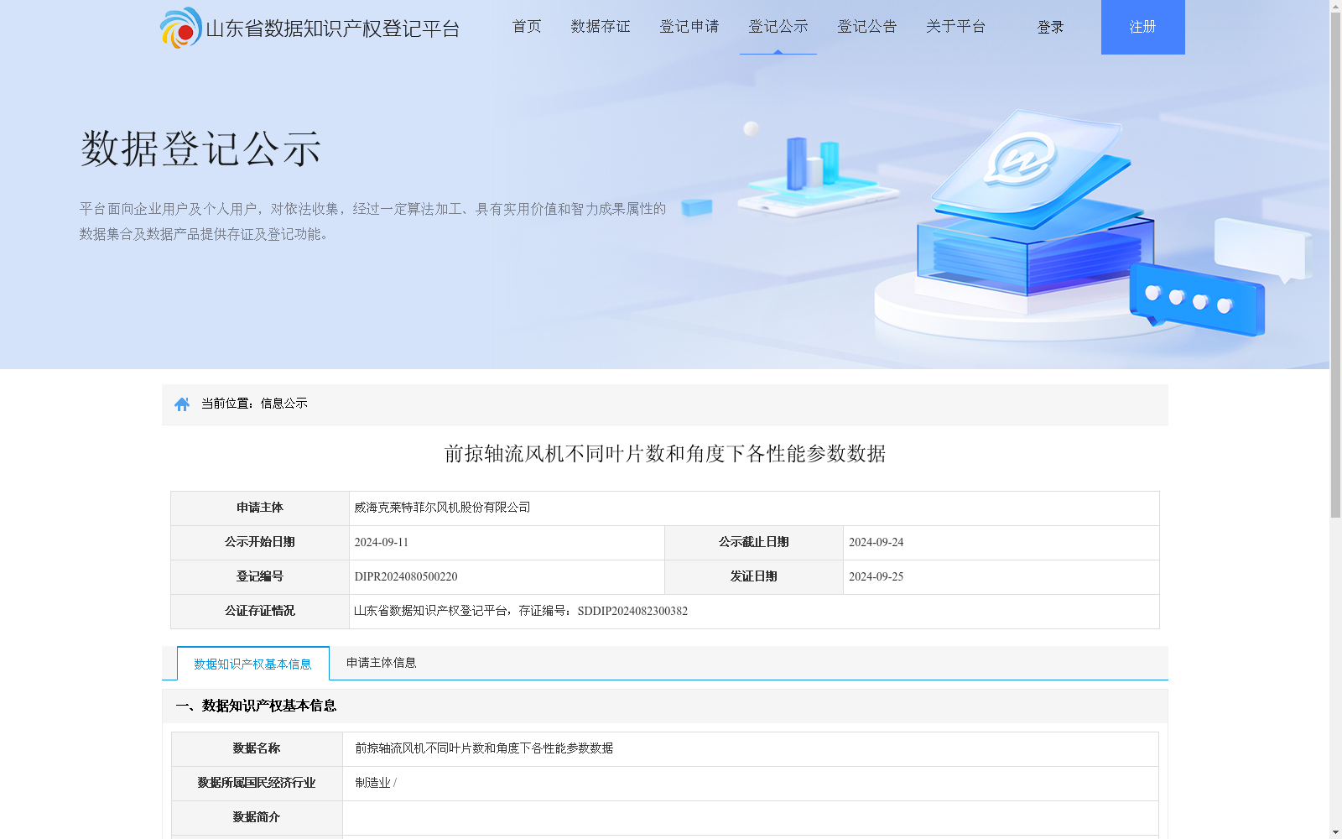Switch to 数据知识产权基本信息 tab
The image size is (1342, 839).
coord(253,664)
